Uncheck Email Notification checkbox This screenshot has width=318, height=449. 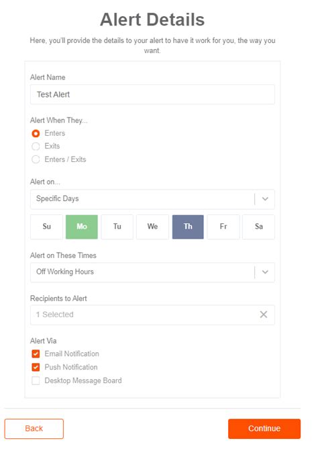coord(36,354)
